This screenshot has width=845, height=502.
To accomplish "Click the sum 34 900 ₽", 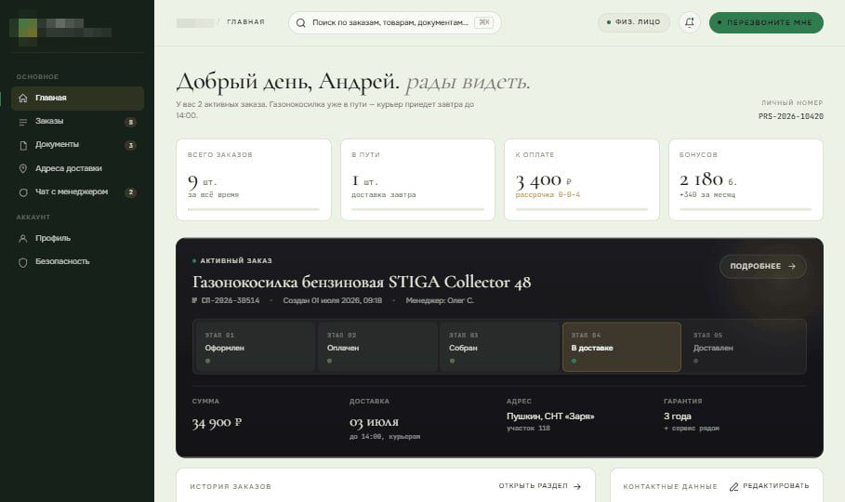I will click(218, 423).
